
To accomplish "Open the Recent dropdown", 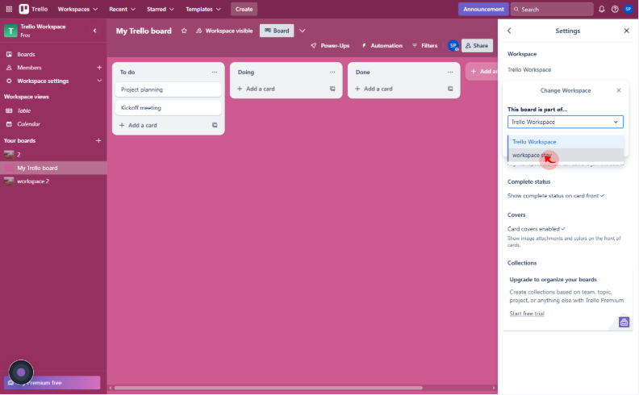I will [122, 9].
